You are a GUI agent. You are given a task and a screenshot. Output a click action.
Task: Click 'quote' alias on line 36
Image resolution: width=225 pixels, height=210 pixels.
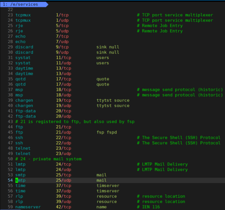pyautogui.click(x=103, y=84)
